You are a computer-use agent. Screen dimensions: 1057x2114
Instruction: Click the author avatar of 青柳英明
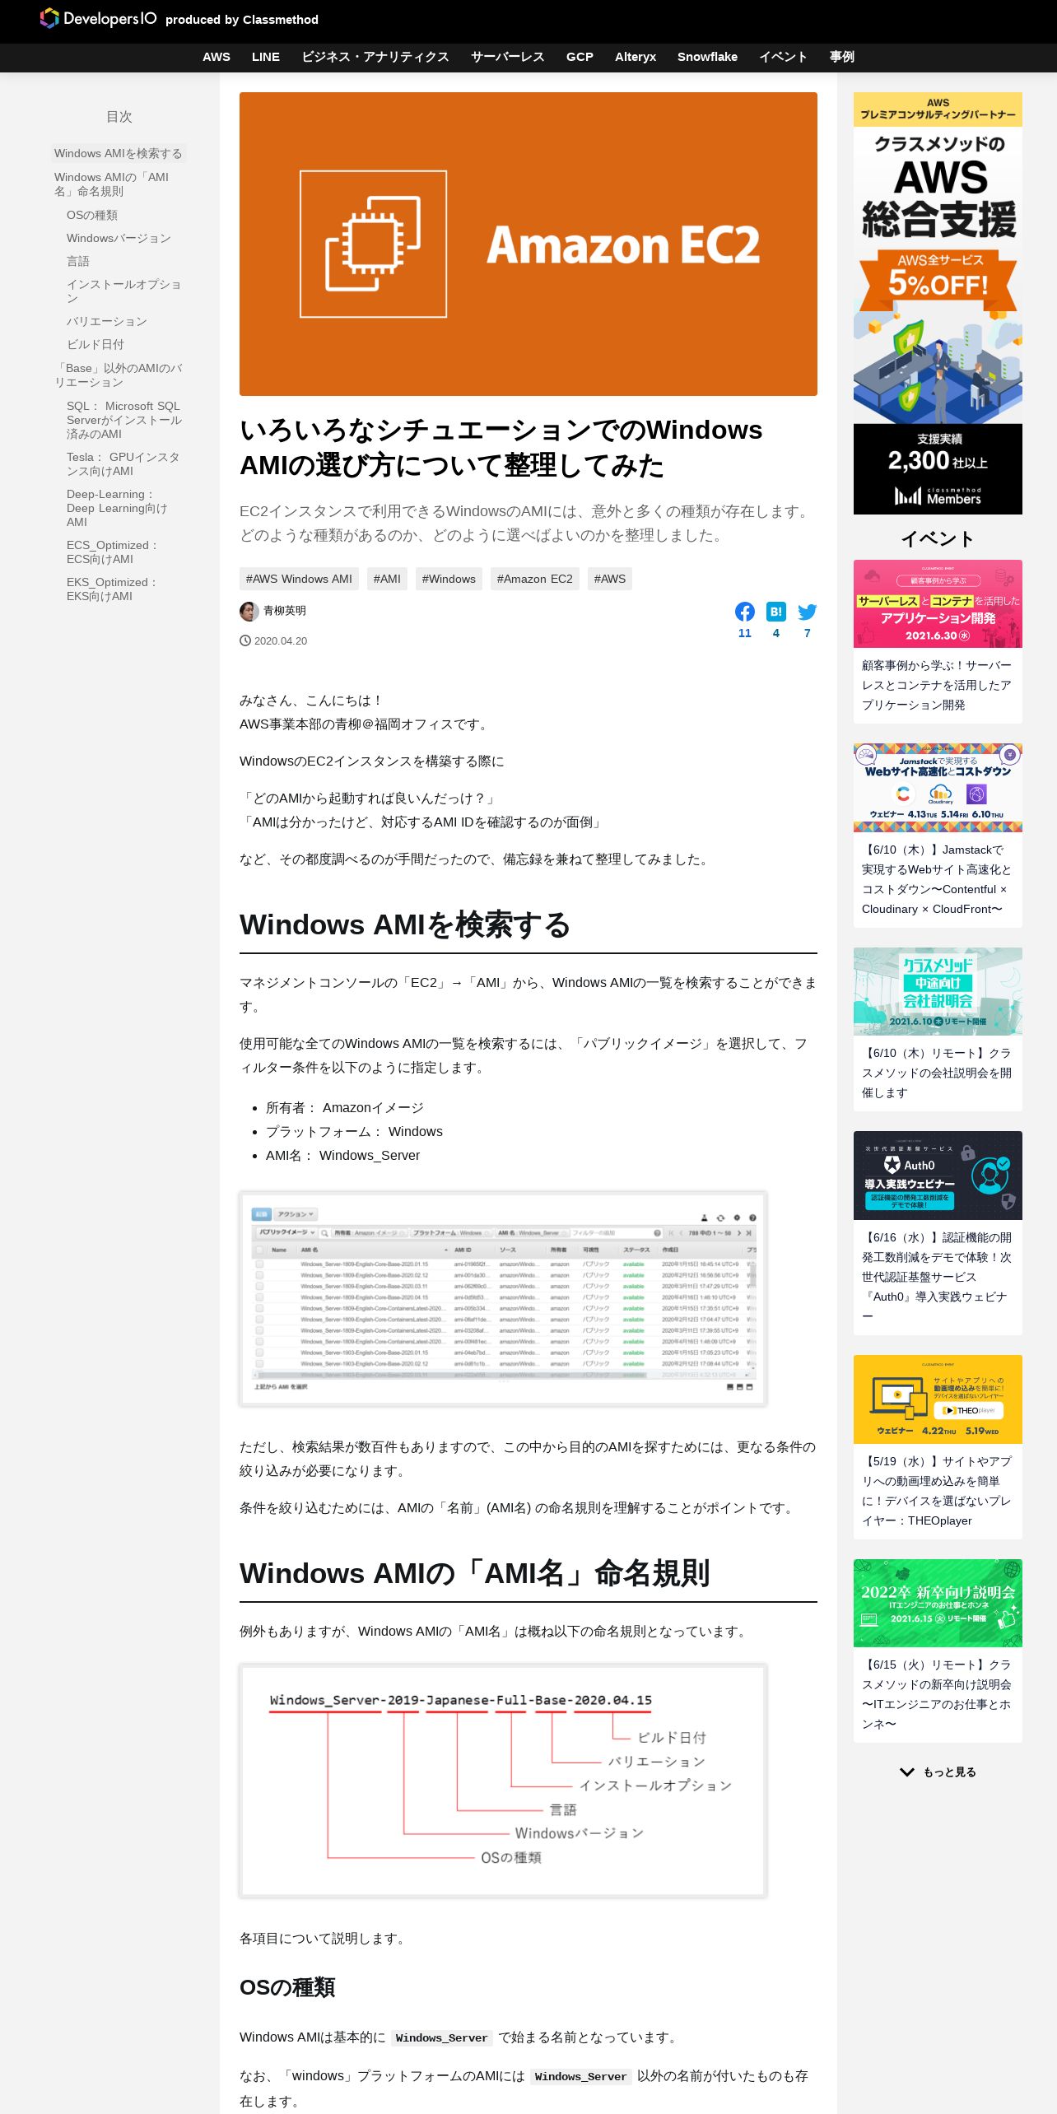point(249,611)
